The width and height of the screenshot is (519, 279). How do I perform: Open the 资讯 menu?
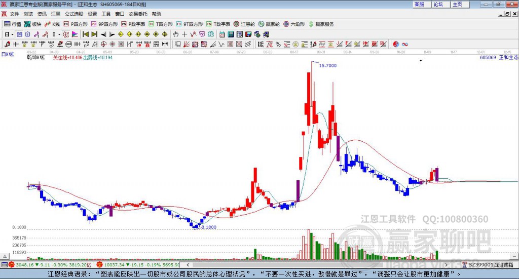pos(42,14)
